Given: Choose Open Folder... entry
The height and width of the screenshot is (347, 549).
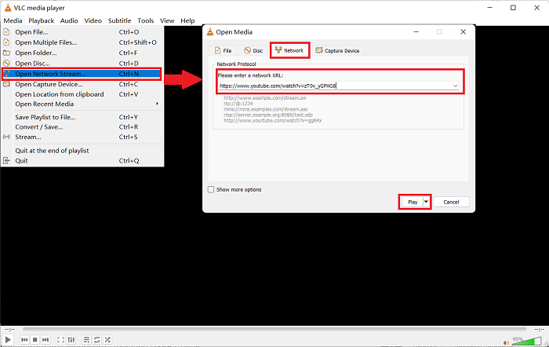Looking at the screenshot, I should click(x=82, y=53).
